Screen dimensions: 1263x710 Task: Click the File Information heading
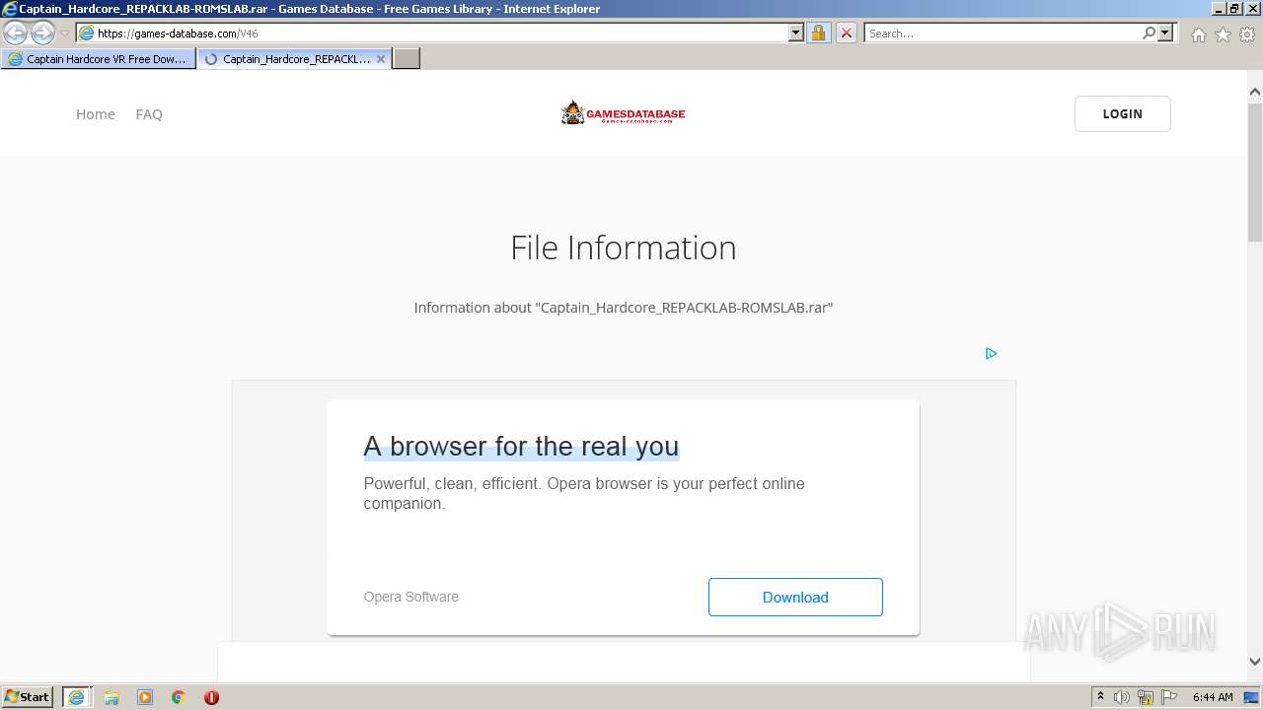pyautogui.click(x=624, y=248)
